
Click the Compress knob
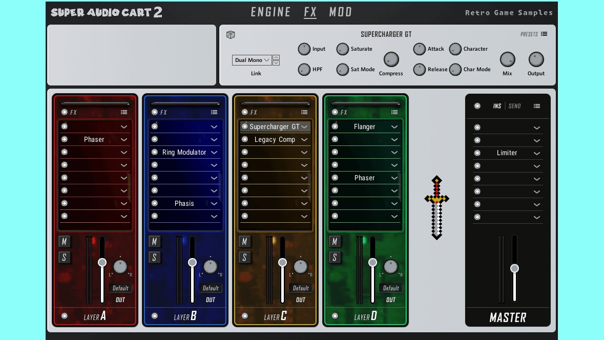tap(391, 59)
